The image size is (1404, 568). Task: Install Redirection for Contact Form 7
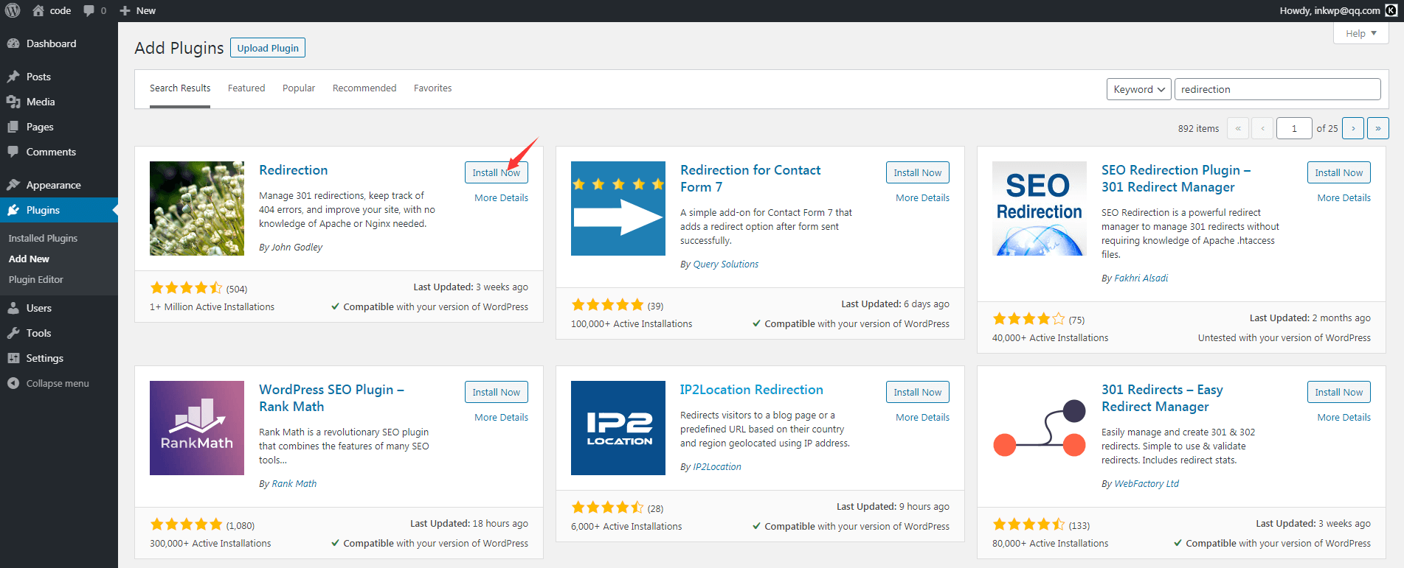point(917,172)
